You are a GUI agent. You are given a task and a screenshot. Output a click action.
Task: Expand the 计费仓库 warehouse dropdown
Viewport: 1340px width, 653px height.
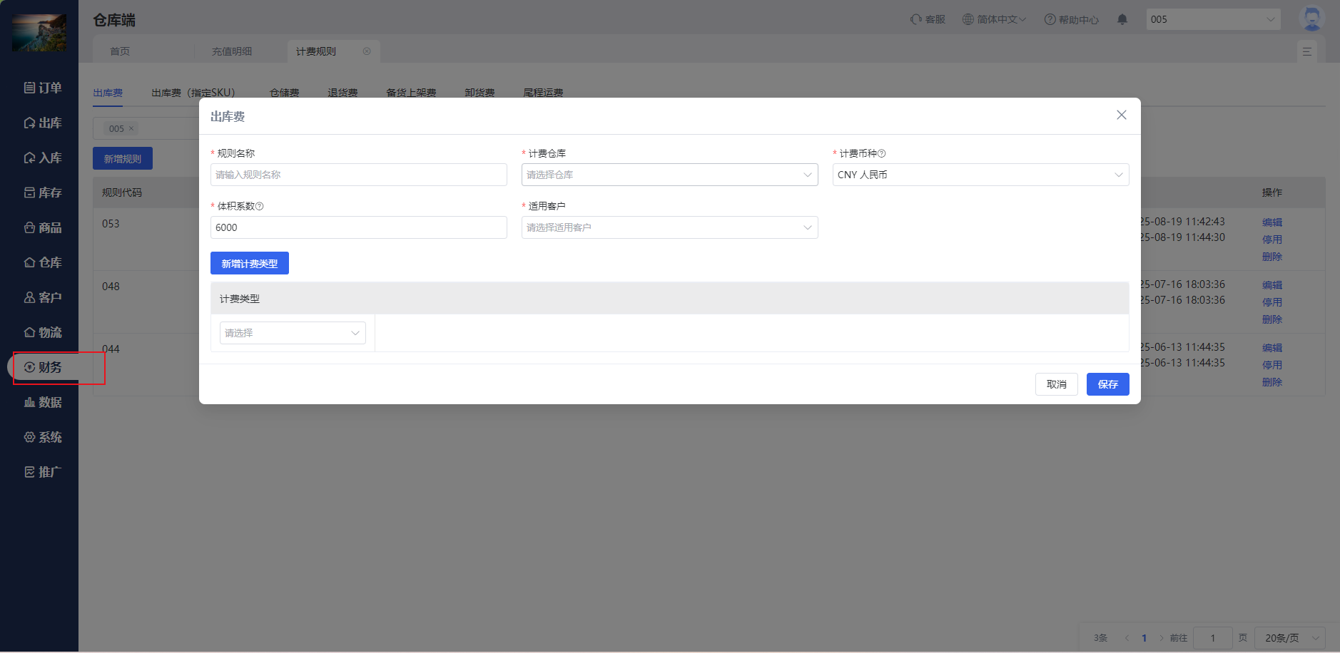pos(669,175)
